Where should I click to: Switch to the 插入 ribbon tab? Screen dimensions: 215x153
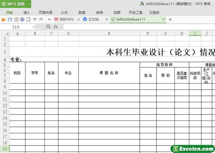pos(27,12)
